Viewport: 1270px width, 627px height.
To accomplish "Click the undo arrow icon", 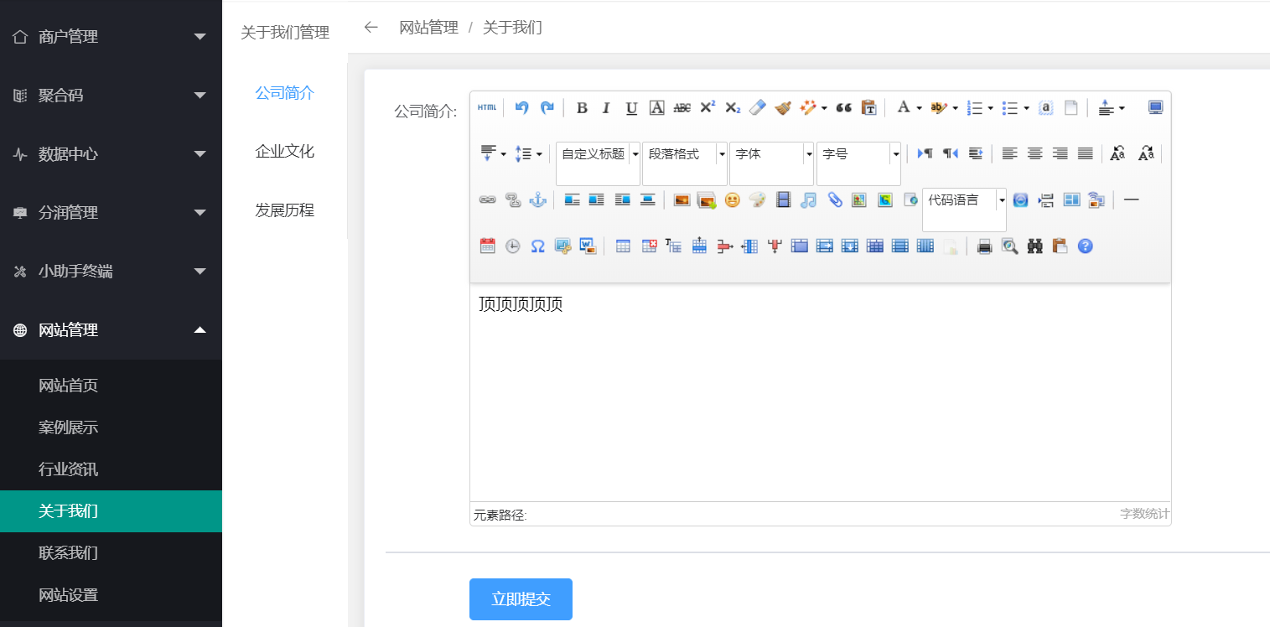I will coord(521,107).
